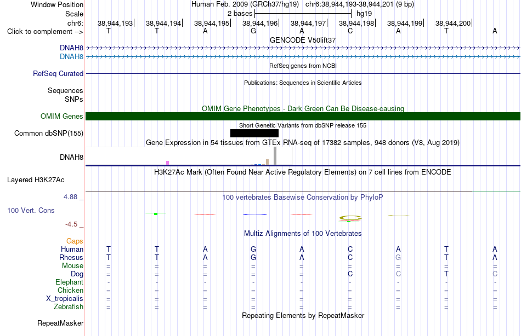This screenshot has width=521, height=336.
Task: Click the base C in the complement row
Action: coord(350,31)
